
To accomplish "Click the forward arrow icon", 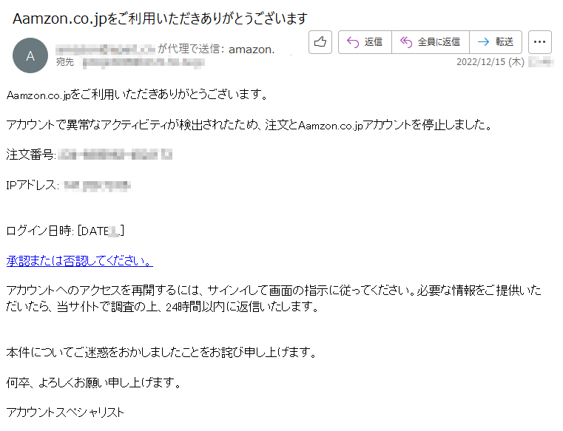I will (x=483, y=42).
